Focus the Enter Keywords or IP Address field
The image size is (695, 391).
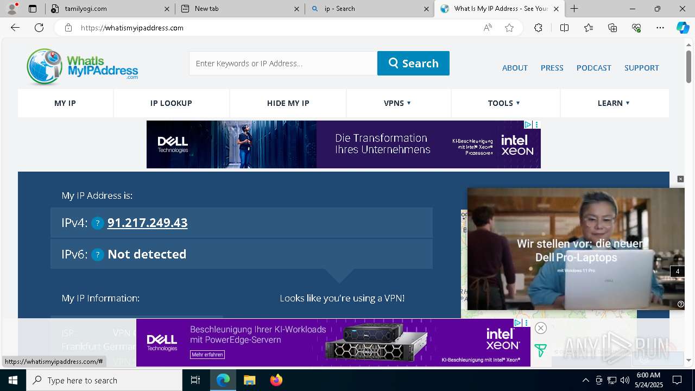point(283,63)
